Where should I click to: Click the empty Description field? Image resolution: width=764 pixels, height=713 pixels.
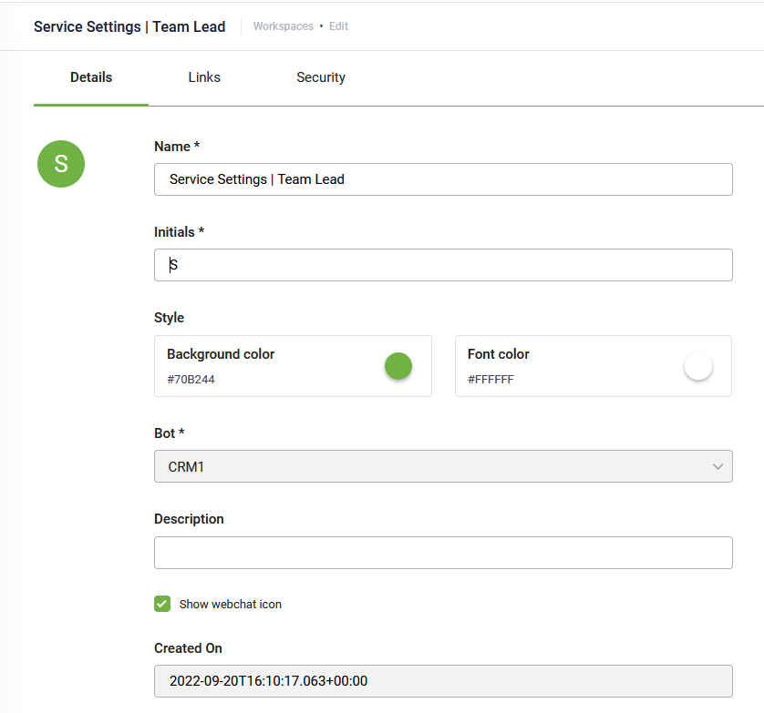pyautogui.click(x=443, y=553)
